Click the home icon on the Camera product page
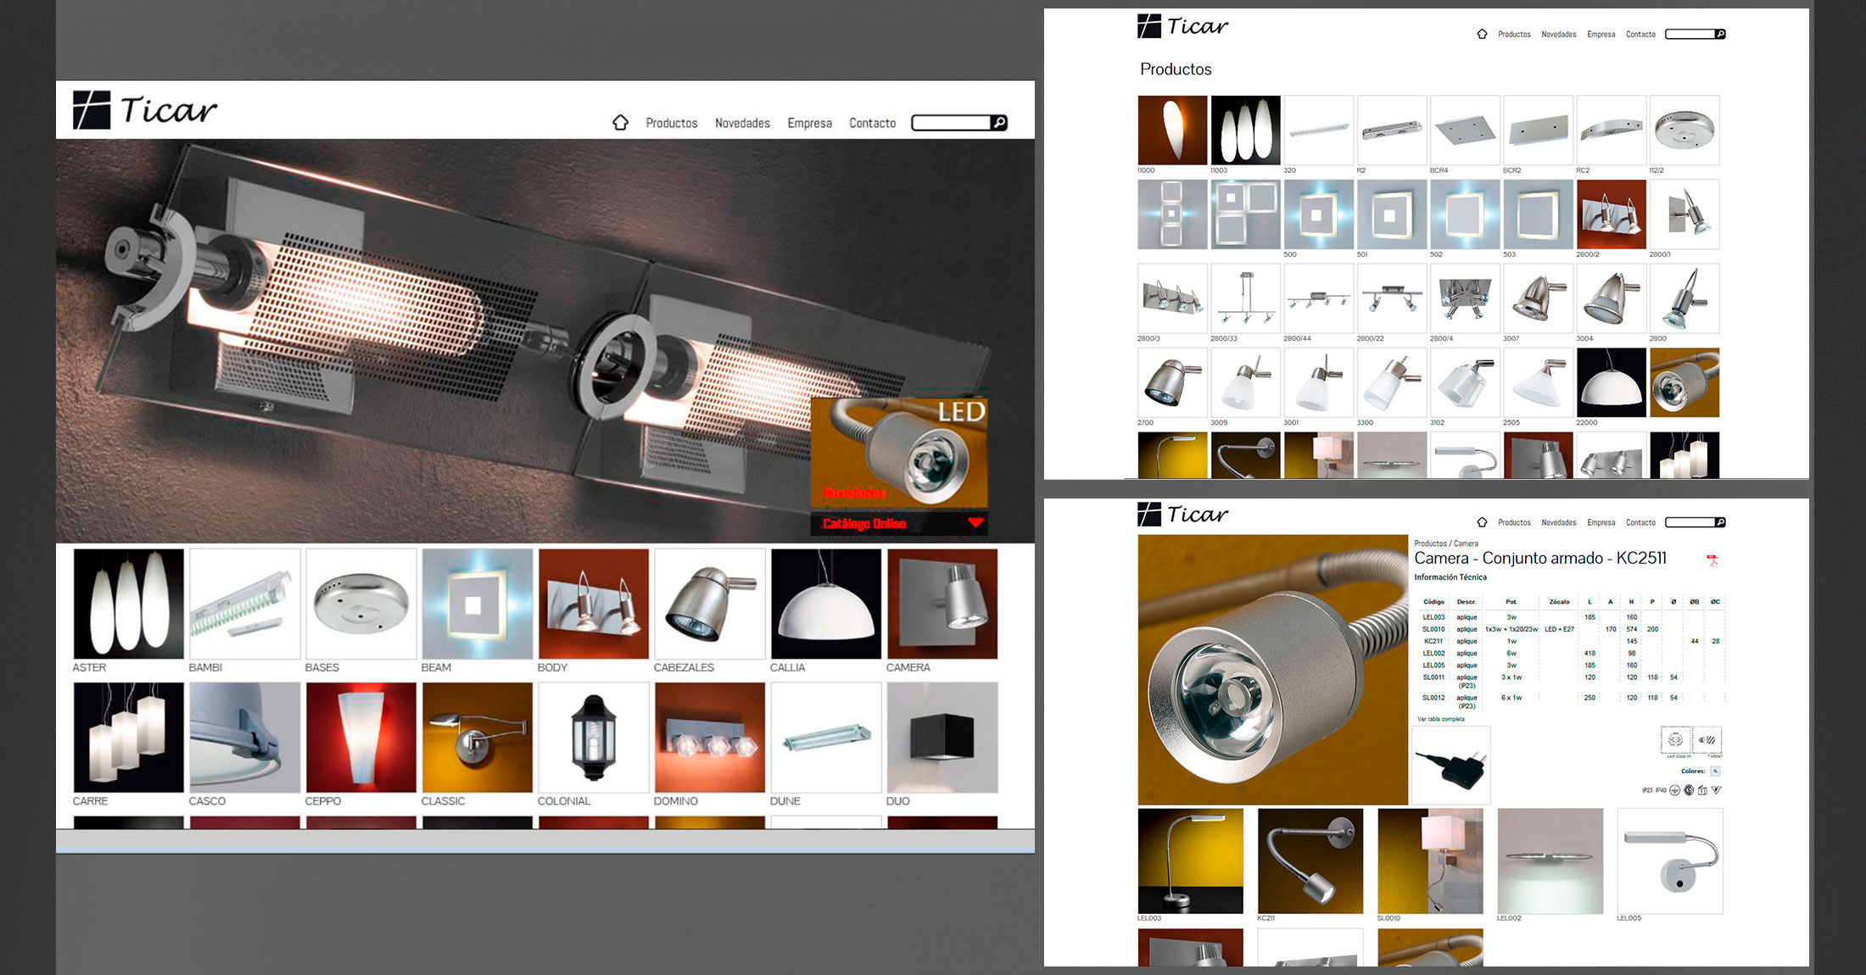 (x=1482, y=522)
